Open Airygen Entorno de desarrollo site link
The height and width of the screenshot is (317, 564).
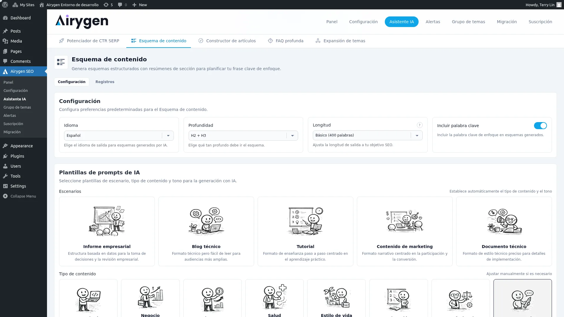tap(69, 5)
